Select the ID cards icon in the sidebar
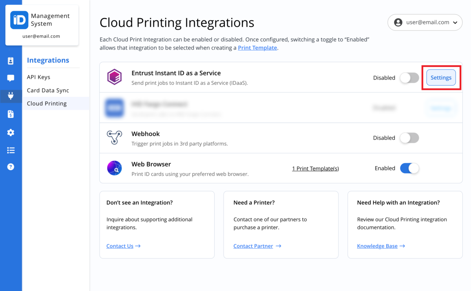 [11, 60]
